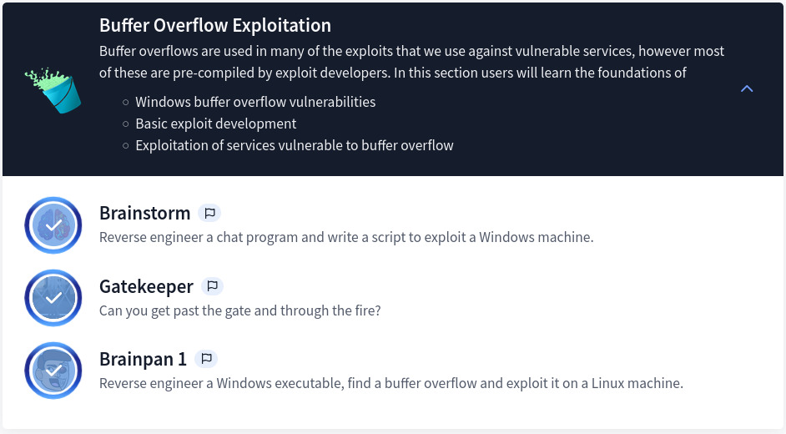Click the Brainpan 1 room badge icon

[x=53, y=371]
